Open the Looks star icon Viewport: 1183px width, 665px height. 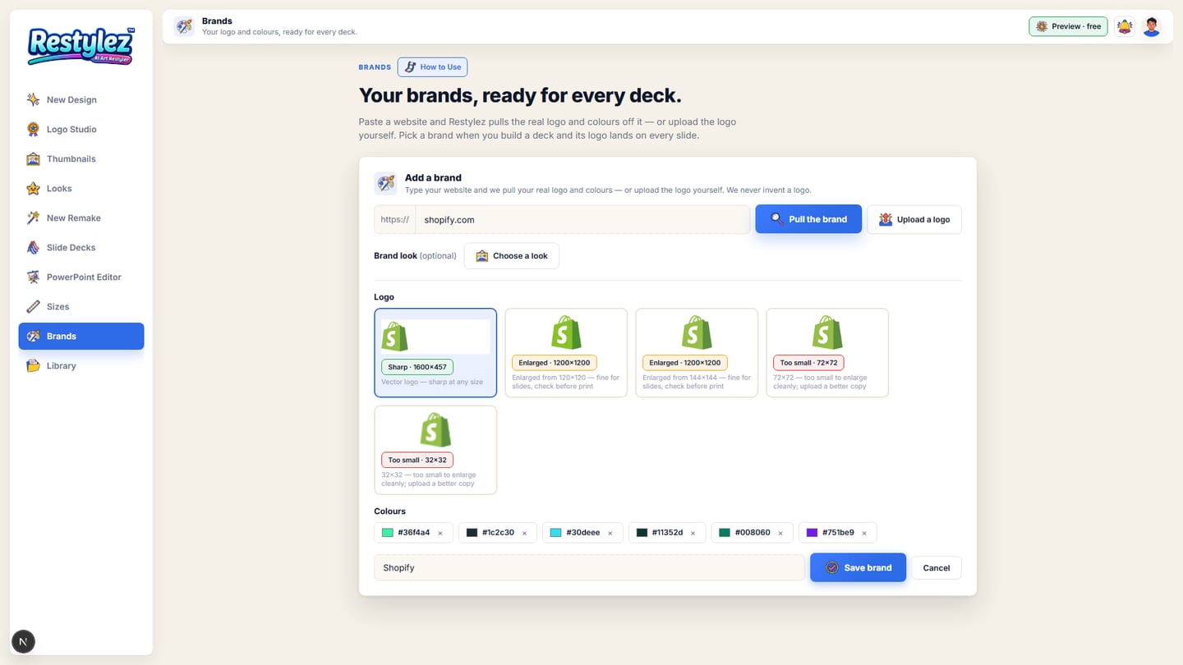[33, 188]
